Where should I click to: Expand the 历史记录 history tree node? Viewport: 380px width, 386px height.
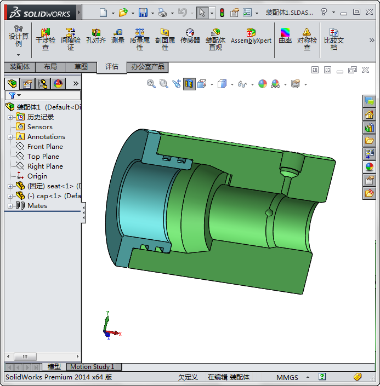click(10, 117)
